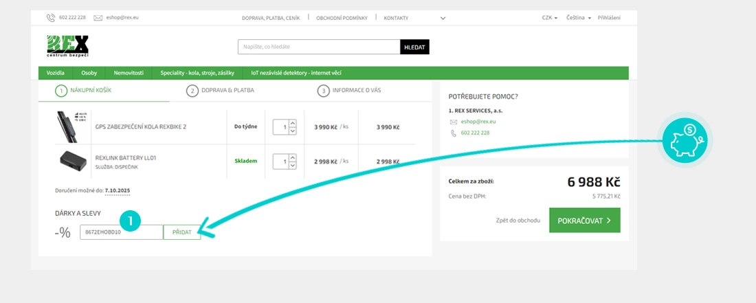Open the Vozidla category menu
Viewport: 756px width, 303px height.
click(56, 73)
